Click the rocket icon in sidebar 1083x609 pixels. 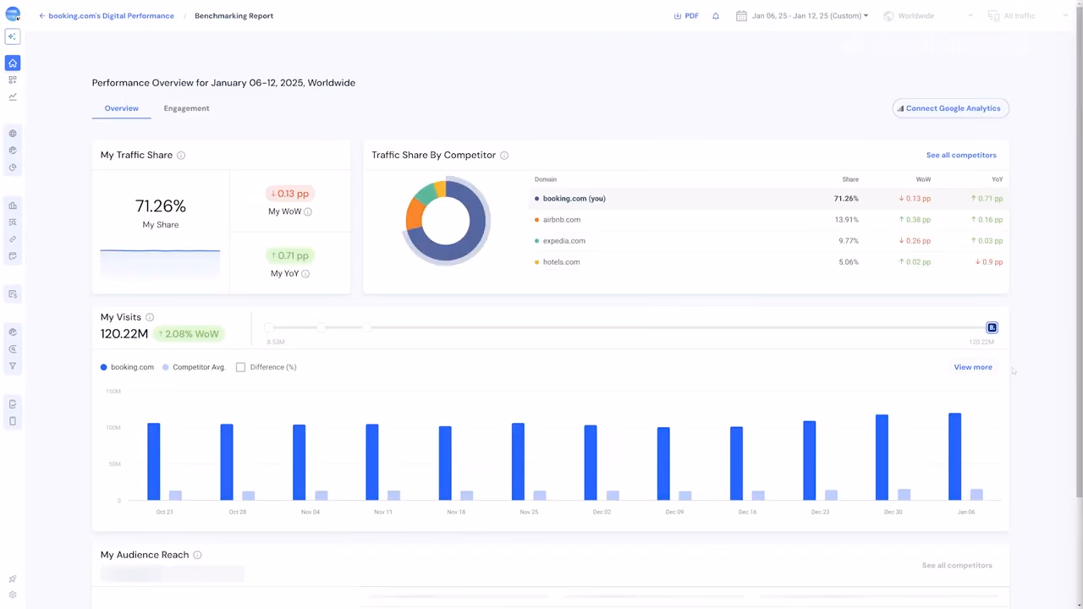click(x=13, y=579)
